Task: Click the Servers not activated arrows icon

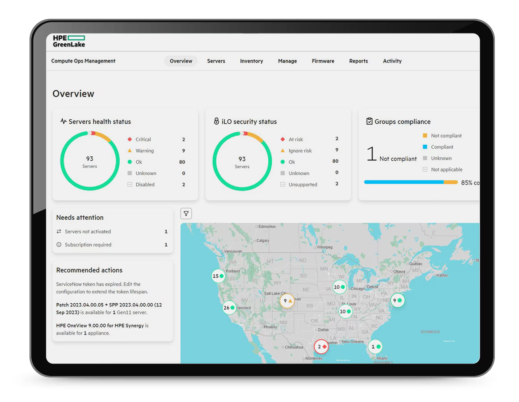Action: 59,231
